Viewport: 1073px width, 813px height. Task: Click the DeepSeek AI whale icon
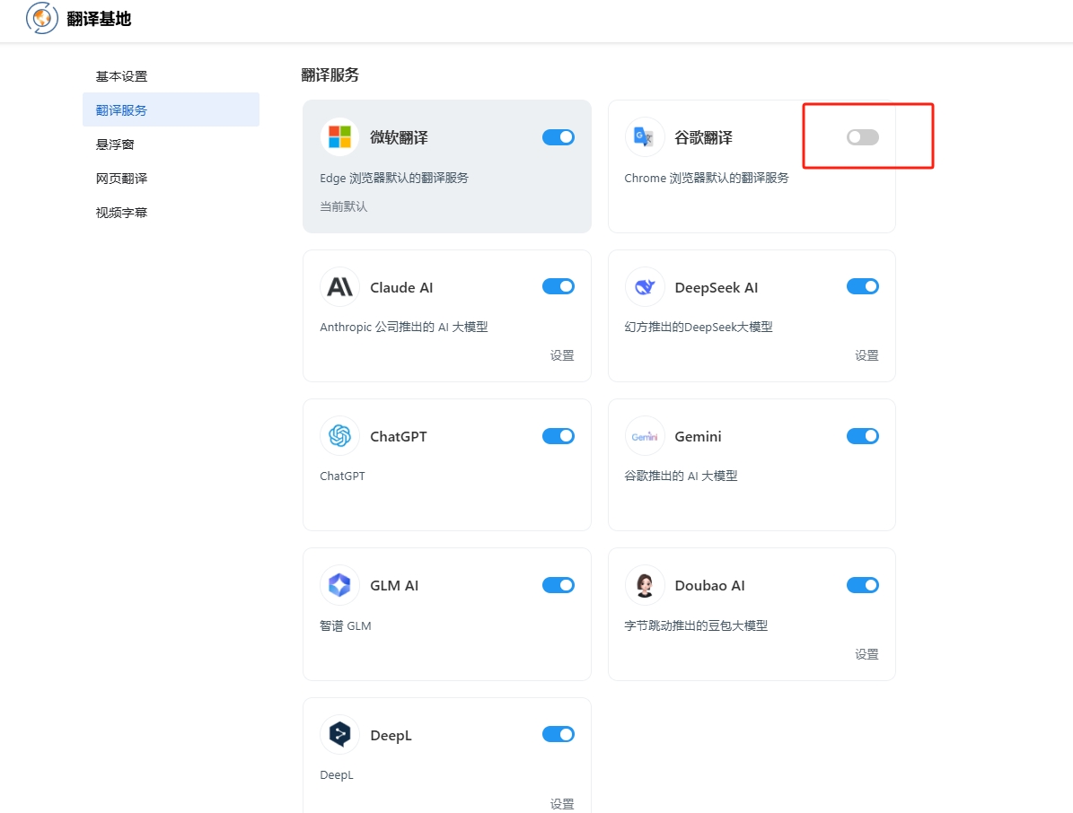(x=645, y=286)
